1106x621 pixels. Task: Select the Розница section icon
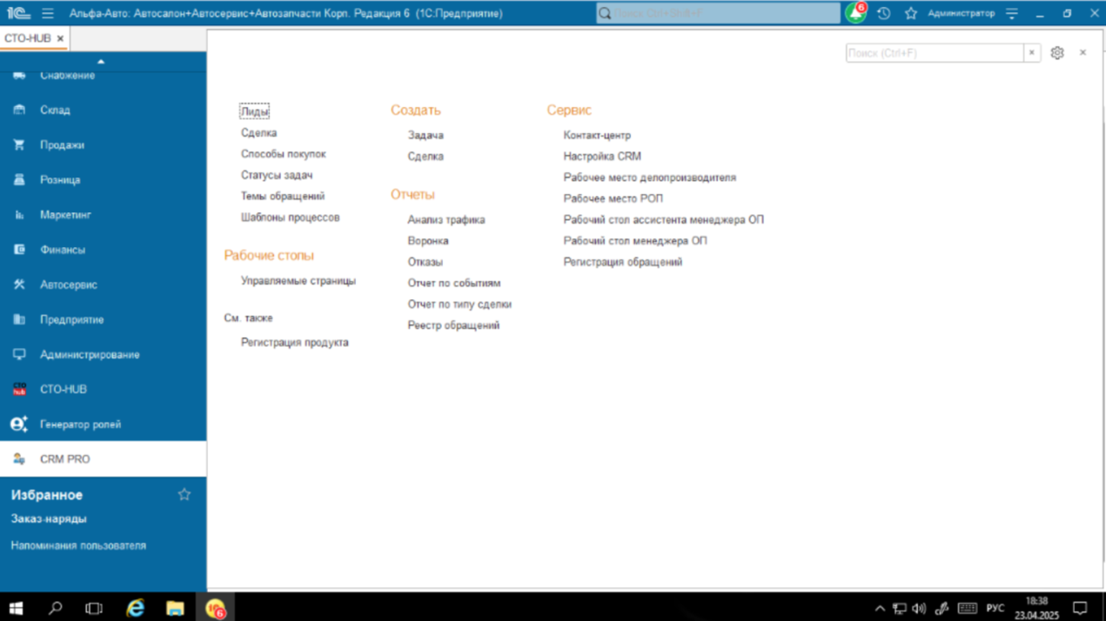pyautogui.click(x=19, y=180)
